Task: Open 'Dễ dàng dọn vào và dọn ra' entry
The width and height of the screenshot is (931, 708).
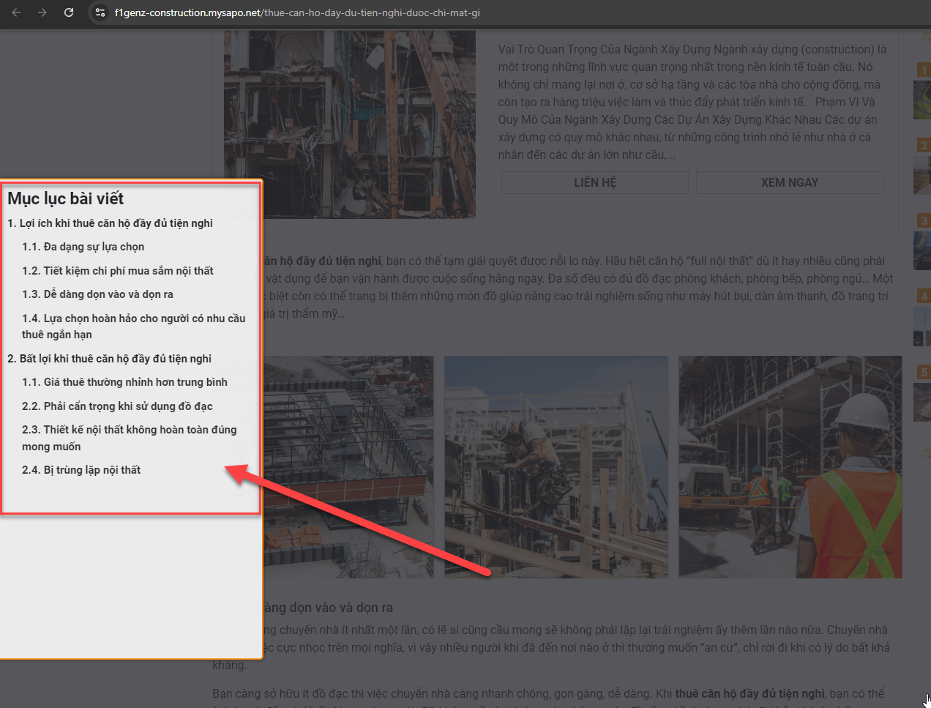Action: coord(97,294)
